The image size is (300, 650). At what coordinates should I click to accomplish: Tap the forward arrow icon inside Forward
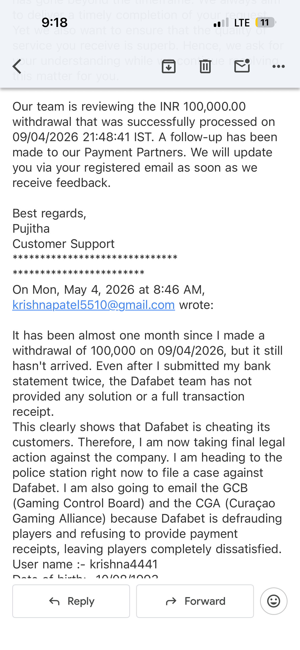point(171,601)
